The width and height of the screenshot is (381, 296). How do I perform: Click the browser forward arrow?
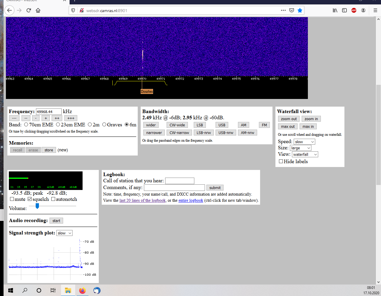[19, 11]
